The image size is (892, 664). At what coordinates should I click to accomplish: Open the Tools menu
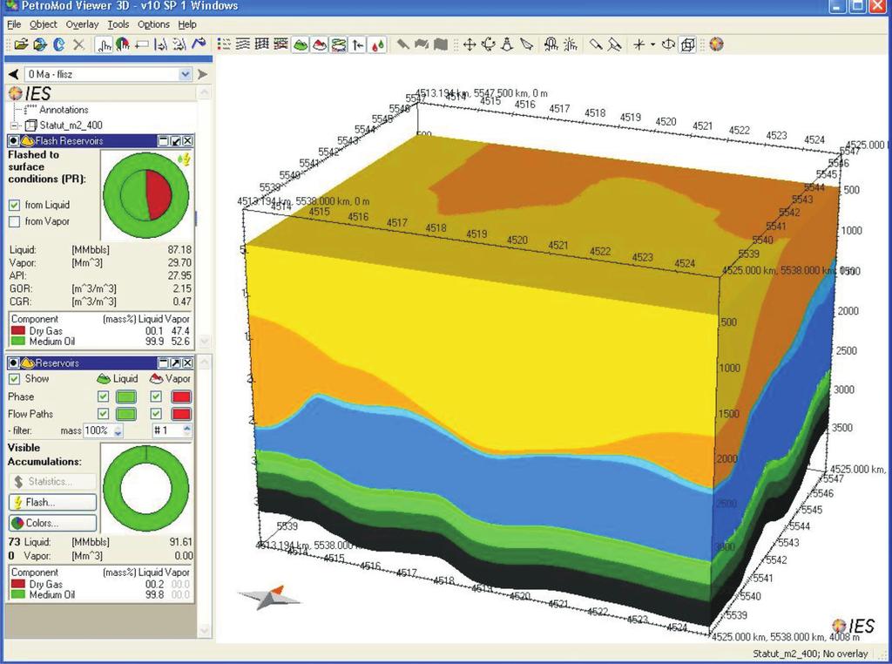tap(118, 24)
